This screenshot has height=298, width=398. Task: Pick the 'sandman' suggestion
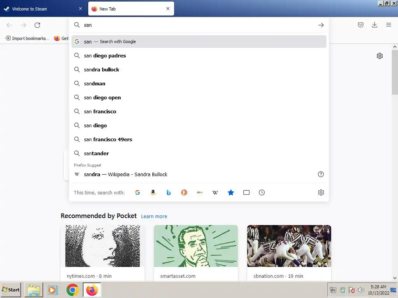(199, 84)
